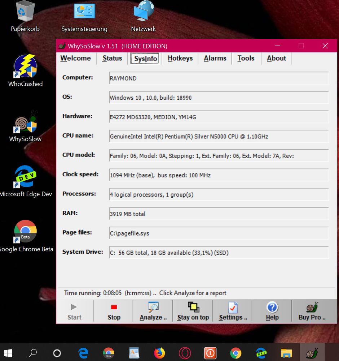Launch Firefox from the taskbar
The image size is (339, 361).
[x=159, y=353]
